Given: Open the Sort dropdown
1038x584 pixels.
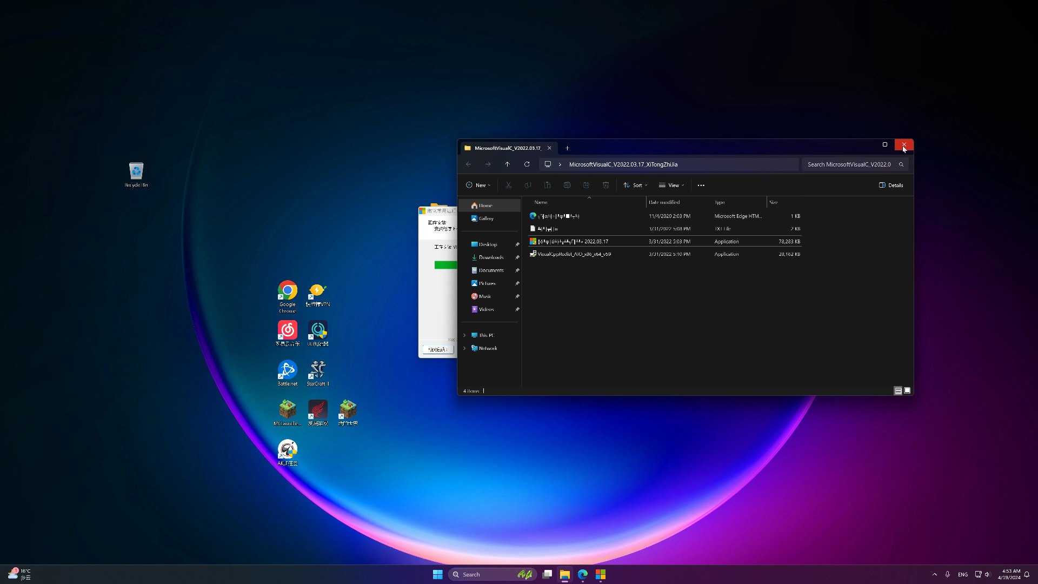Looking at the screenshot, I should tap(635, 185).
